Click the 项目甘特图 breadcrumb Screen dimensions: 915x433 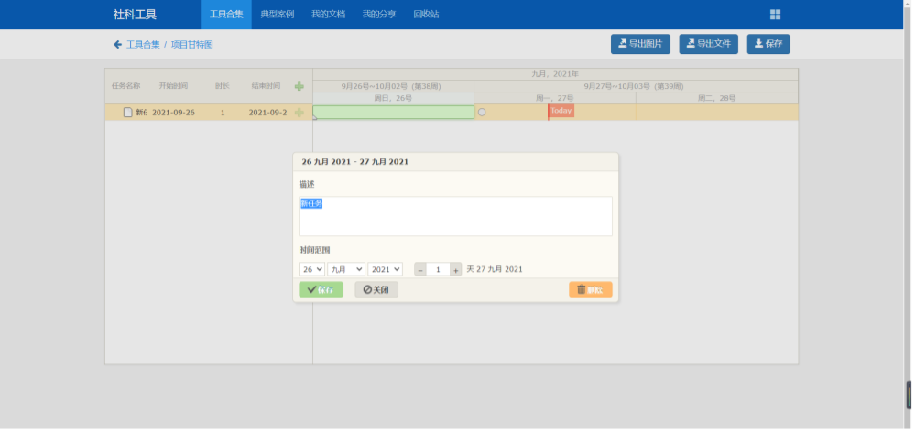click(x=192, y=44)
